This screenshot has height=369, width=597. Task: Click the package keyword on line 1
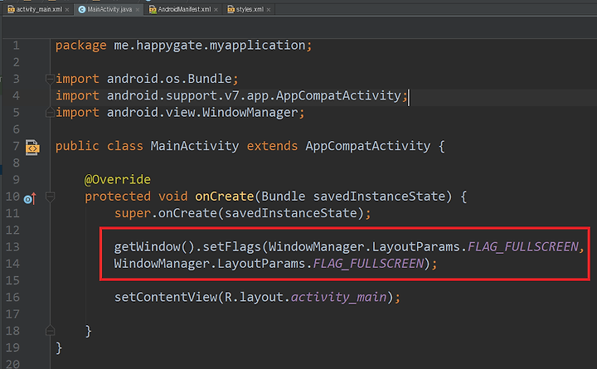tap(81, 46)
